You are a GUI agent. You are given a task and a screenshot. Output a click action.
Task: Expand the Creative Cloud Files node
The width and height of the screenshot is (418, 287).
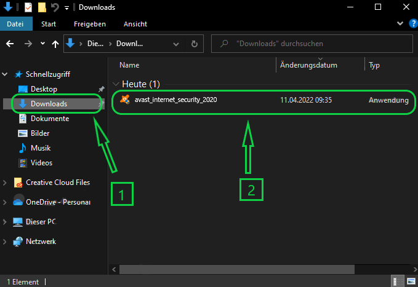4,183
